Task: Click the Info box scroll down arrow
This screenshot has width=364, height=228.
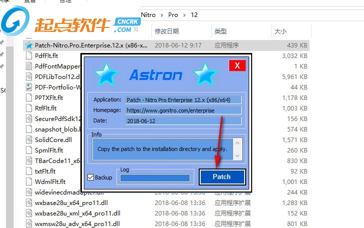Action: (238, 155)
